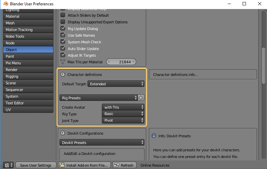Select Material add-on category

click(x=28, y=16)
